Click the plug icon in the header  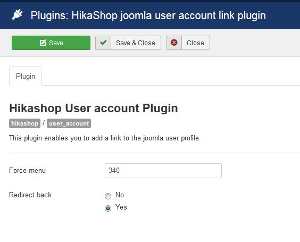coord(17,15)
